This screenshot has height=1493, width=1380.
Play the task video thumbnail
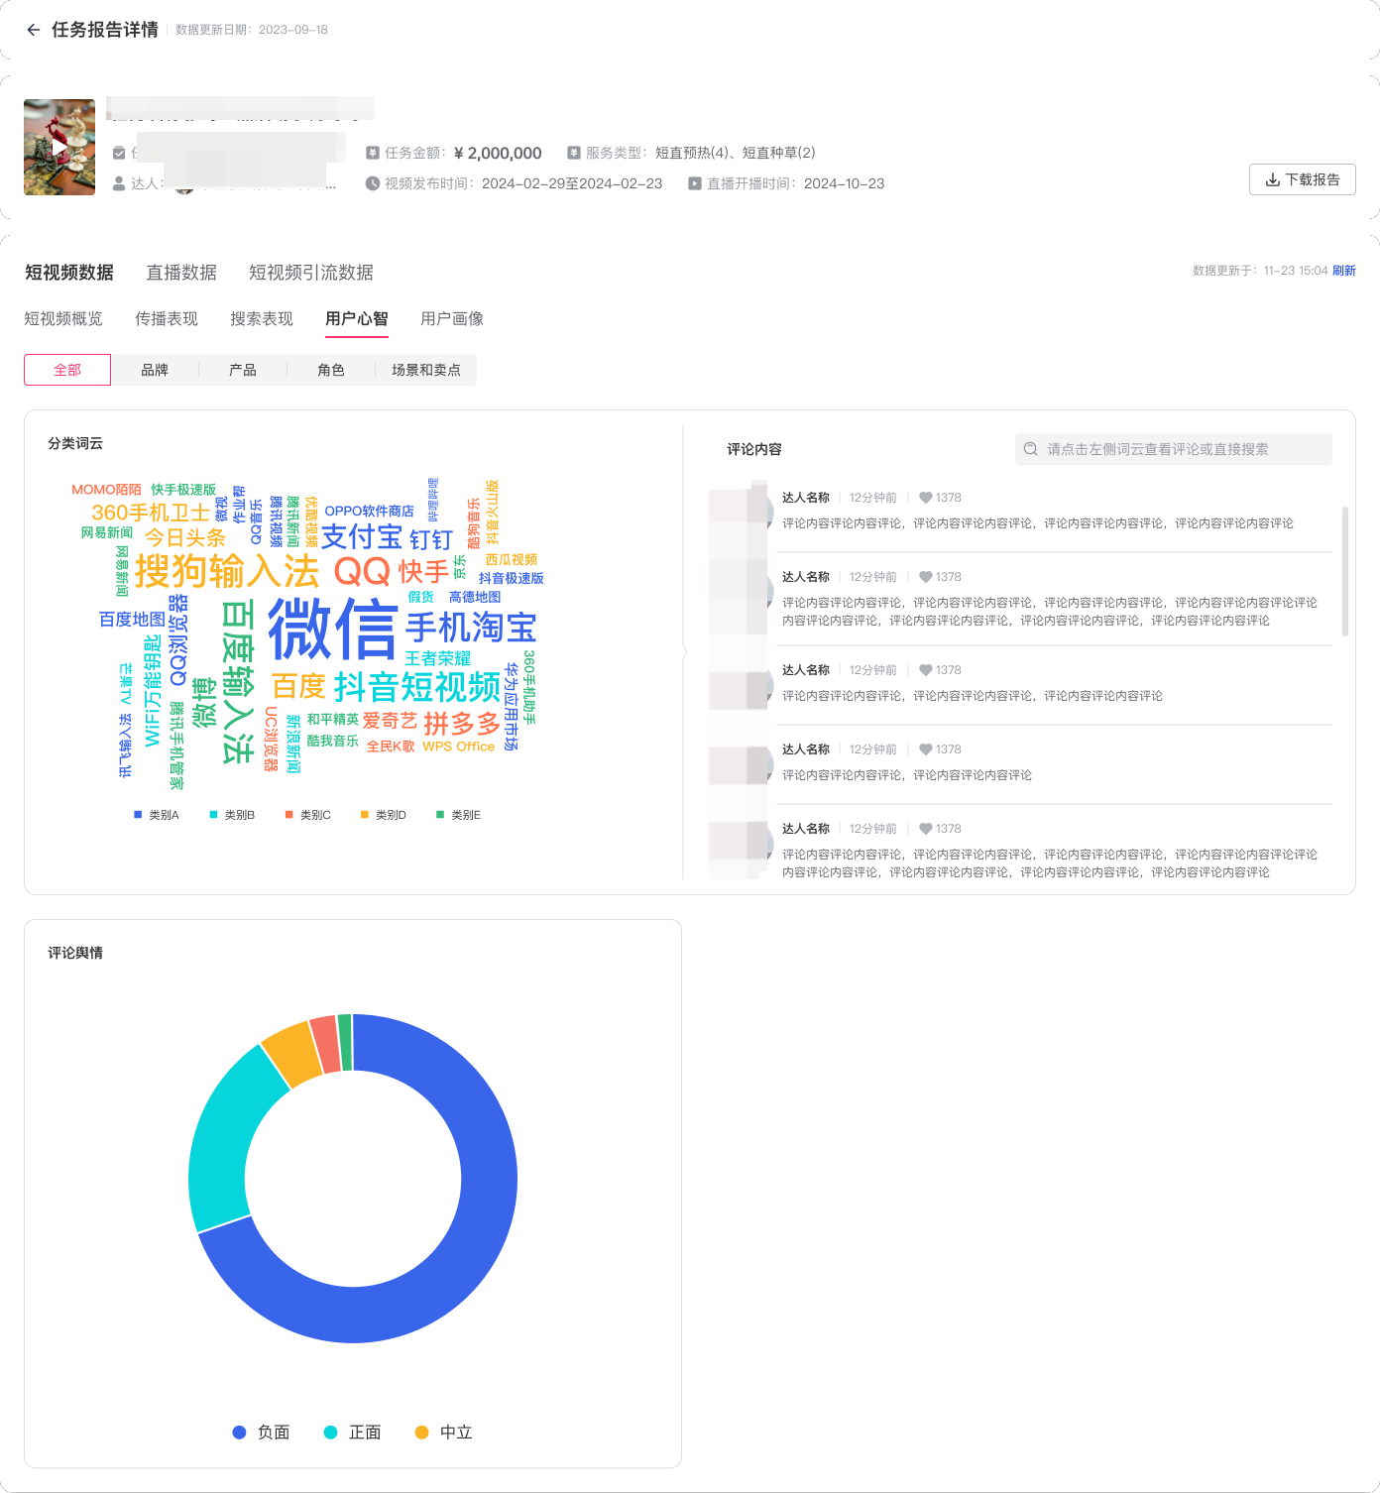59,147
